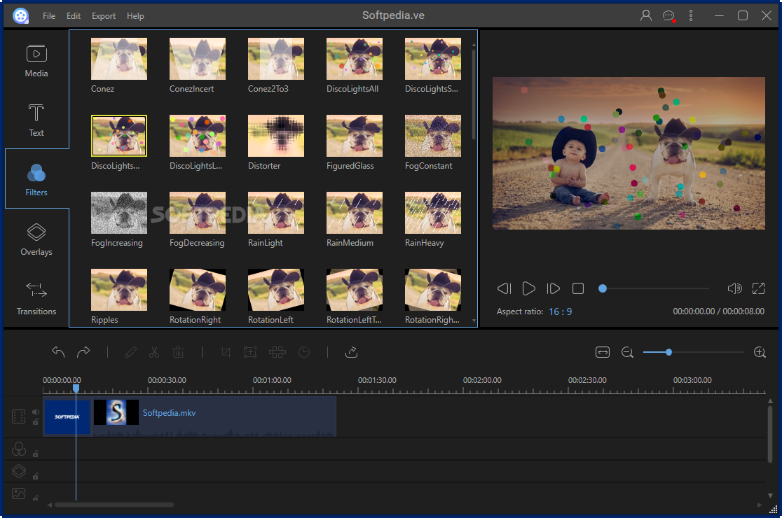
Task: Select the Ripples filter
Action: pos(118,290)
